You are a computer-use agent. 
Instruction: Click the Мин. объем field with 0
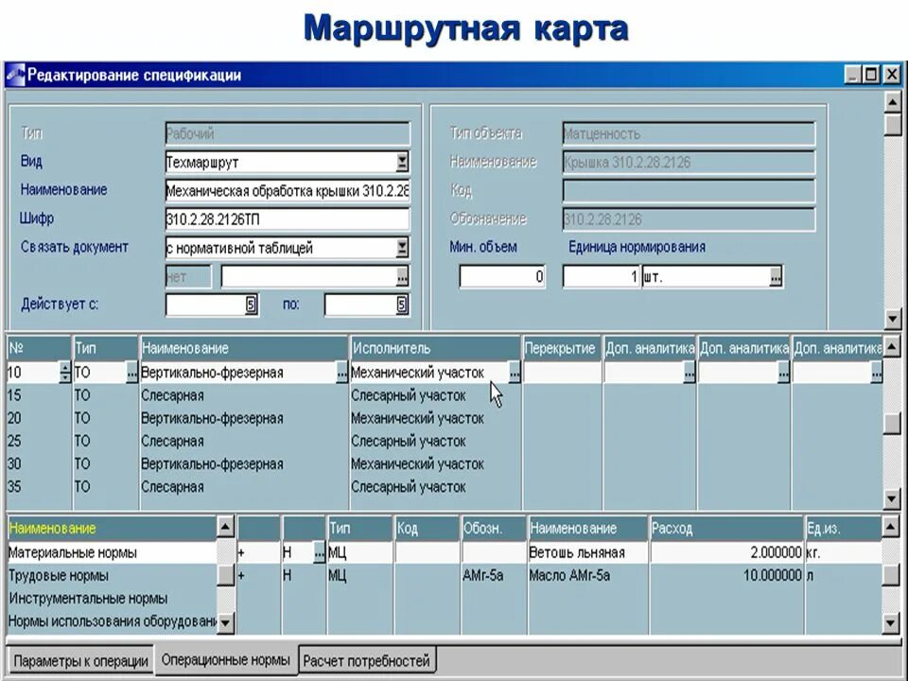pos(502,277)
